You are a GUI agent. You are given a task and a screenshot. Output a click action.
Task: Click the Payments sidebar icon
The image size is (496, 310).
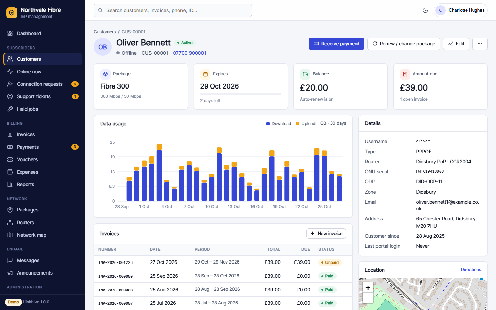(10, 147)
